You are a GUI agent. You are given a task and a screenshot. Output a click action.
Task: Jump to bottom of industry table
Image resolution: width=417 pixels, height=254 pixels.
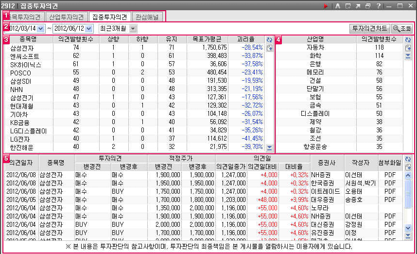[x=408, y=56]
